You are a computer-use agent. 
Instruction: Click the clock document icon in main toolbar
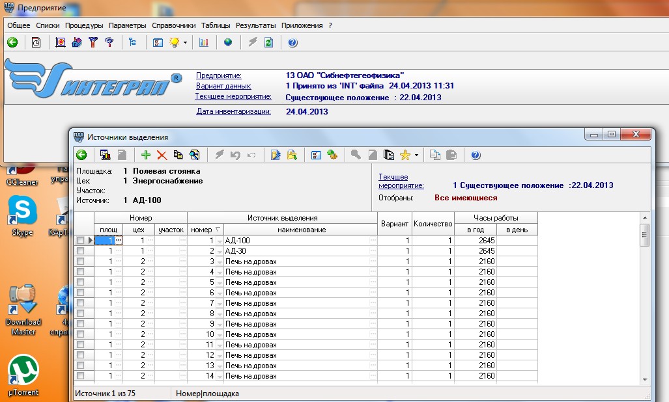(36, 43)
